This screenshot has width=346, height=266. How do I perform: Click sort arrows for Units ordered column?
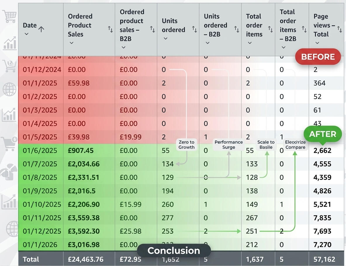(x=194, y=29)
